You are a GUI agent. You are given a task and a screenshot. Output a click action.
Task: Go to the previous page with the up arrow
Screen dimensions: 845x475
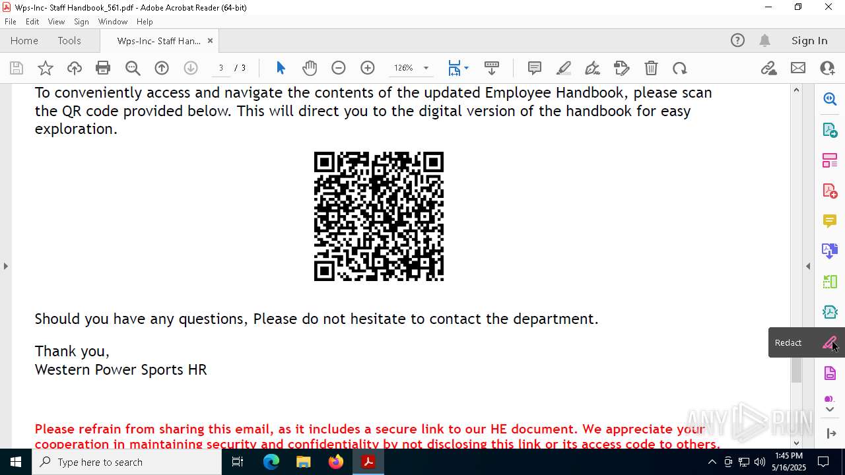point(162,68)
